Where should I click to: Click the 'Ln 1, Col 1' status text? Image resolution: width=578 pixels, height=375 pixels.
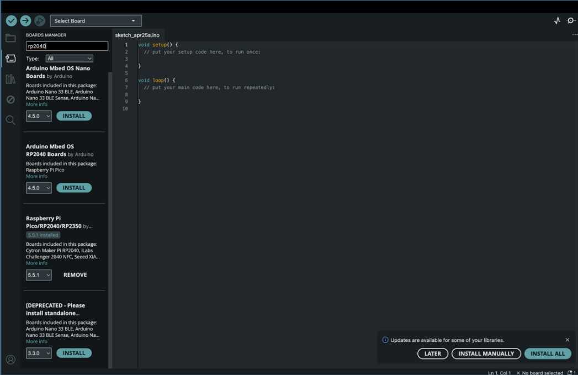tap(500, 373)
